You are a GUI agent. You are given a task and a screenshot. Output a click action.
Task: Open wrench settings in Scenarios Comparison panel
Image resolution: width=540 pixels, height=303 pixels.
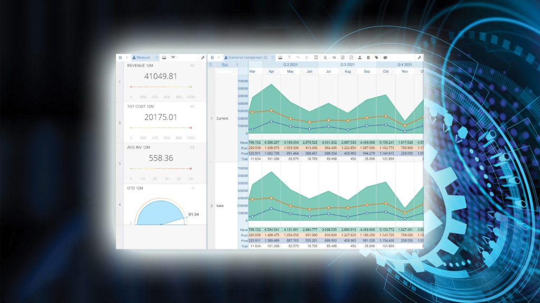click(x=419, y=57)
